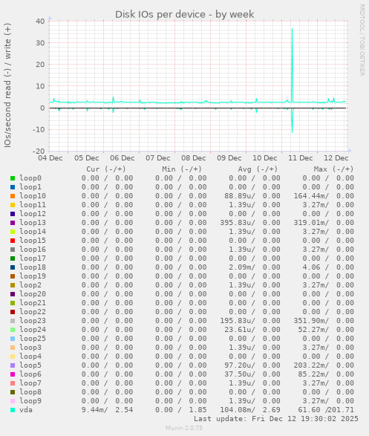Click the 'loop0' legend label
369x436 pixels.
(x=30, y=178)
